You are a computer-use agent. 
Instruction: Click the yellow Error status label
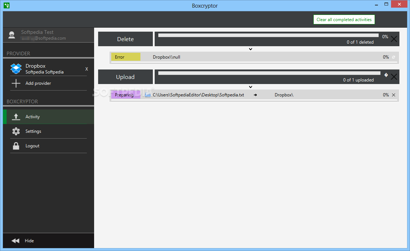tap(126, 57)
